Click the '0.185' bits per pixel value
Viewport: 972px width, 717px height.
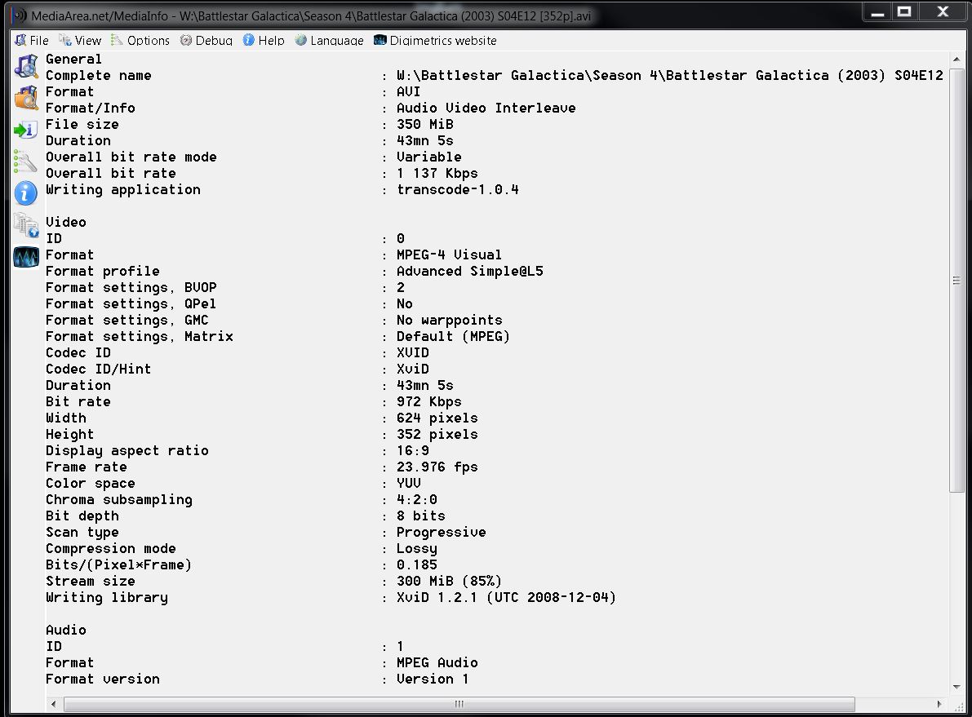pyautogui.click(x=416, y=564)
